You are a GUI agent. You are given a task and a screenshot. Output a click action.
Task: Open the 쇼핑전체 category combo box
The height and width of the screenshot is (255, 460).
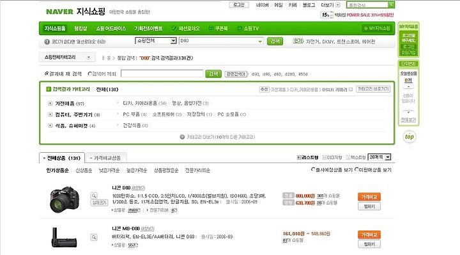tap(156, 40)
